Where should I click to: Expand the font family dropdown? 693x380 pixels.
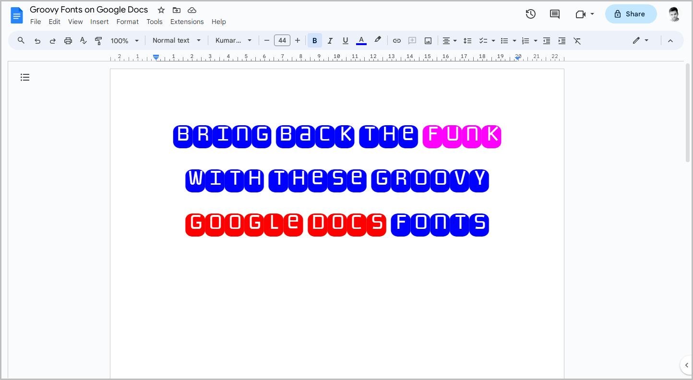point(234,40)
